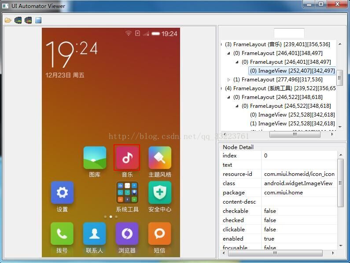The height and width of the screenshot is (263, 350).
Task: Click the text property label
Action: [x=227, y=165]
